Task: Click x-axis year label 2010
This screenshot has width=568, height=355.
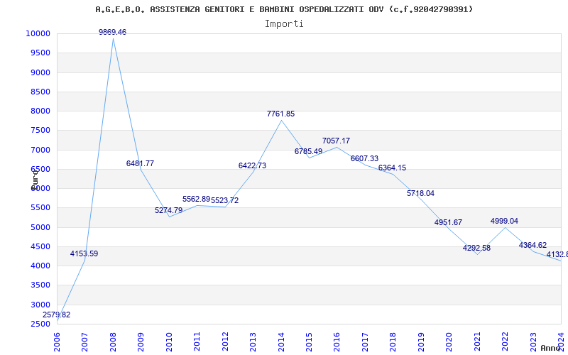Action: [x=169, y=342]
